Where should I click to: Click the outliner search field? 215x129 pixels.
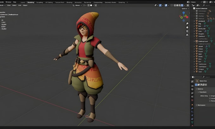(x=208, y=5)
